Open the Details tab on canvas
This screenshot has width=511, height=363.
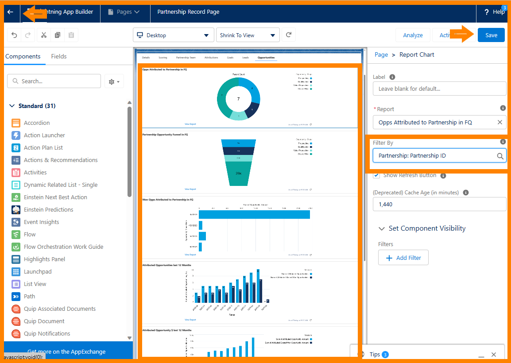pos(146,58)
